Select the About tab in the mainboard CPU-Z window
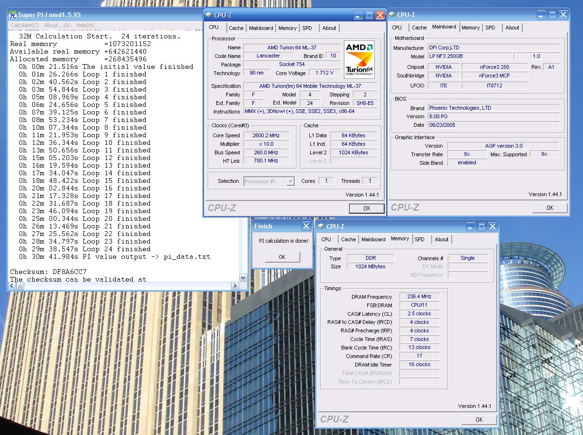 pyautogui.click(x=512, y=28)
